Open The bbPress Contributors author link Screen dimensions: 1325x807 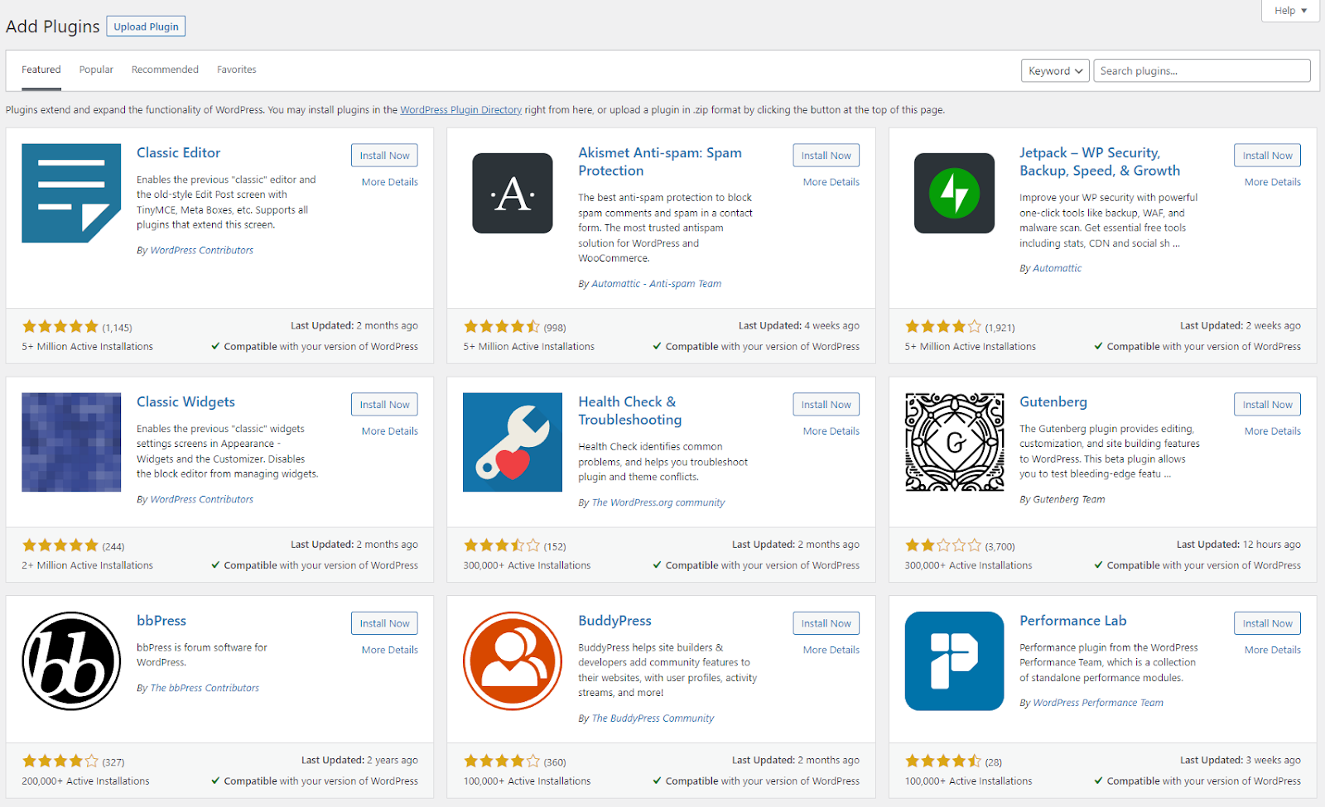tap(205, 689)
